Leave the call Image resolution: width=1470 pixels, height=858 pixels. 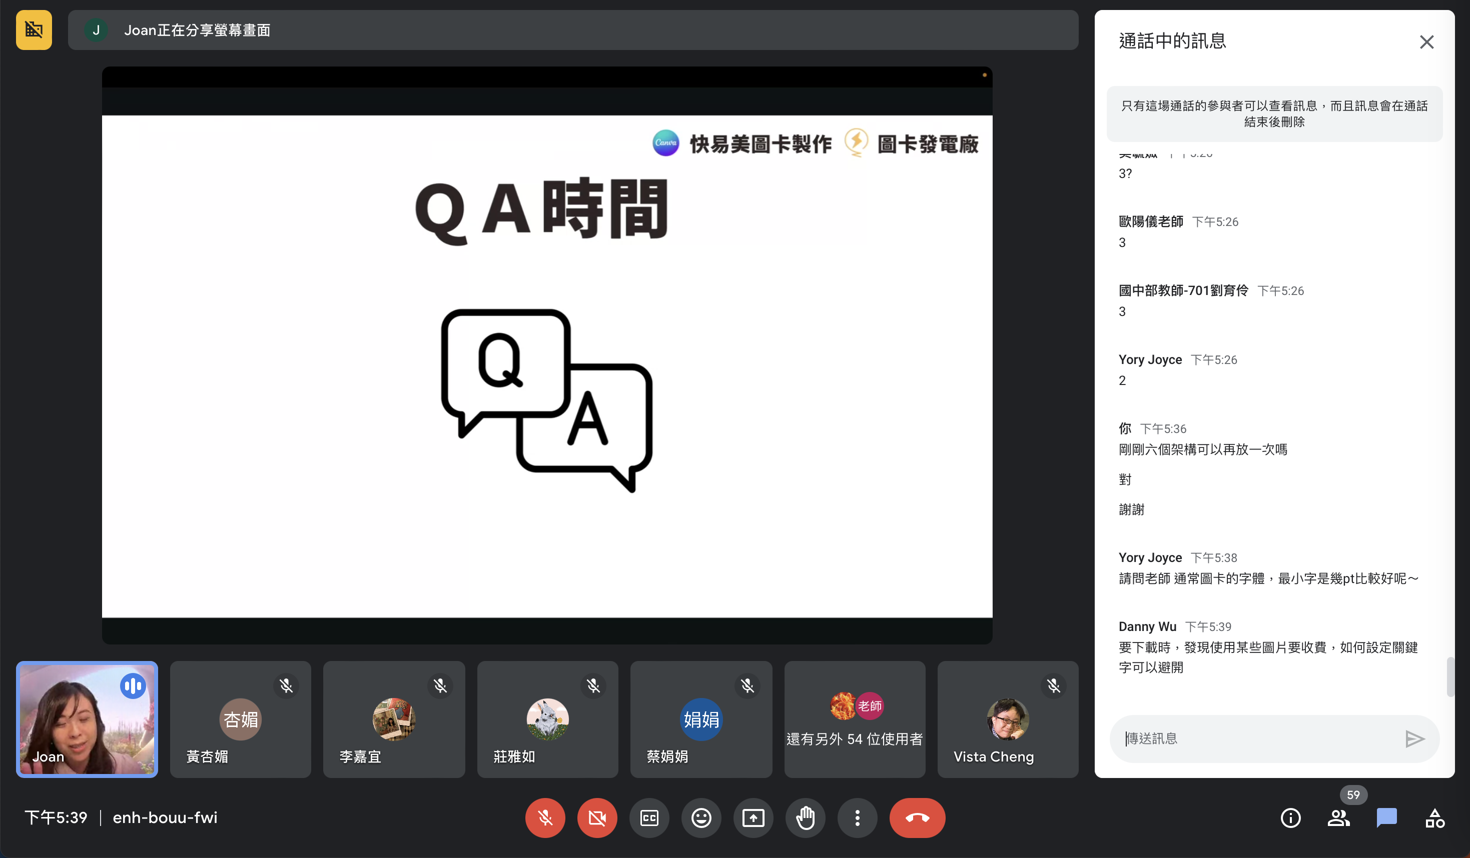(917, 818)
